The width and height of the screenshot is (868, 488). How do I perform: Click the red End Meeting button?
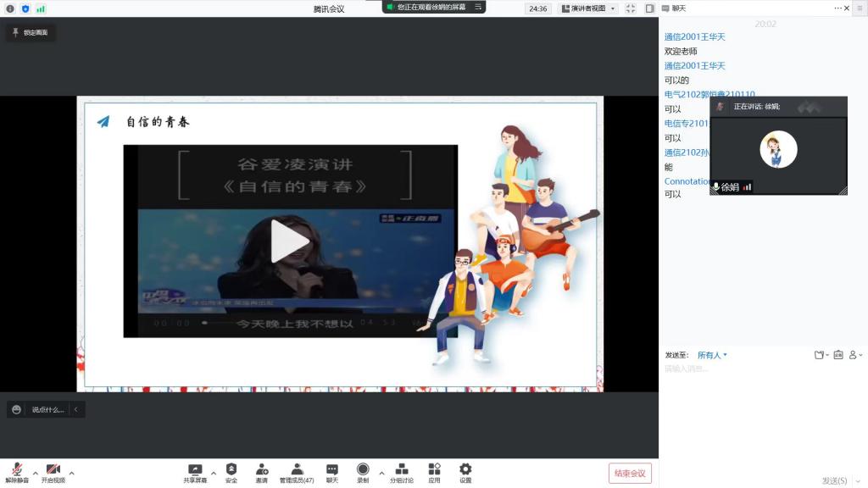pos(630,473)
